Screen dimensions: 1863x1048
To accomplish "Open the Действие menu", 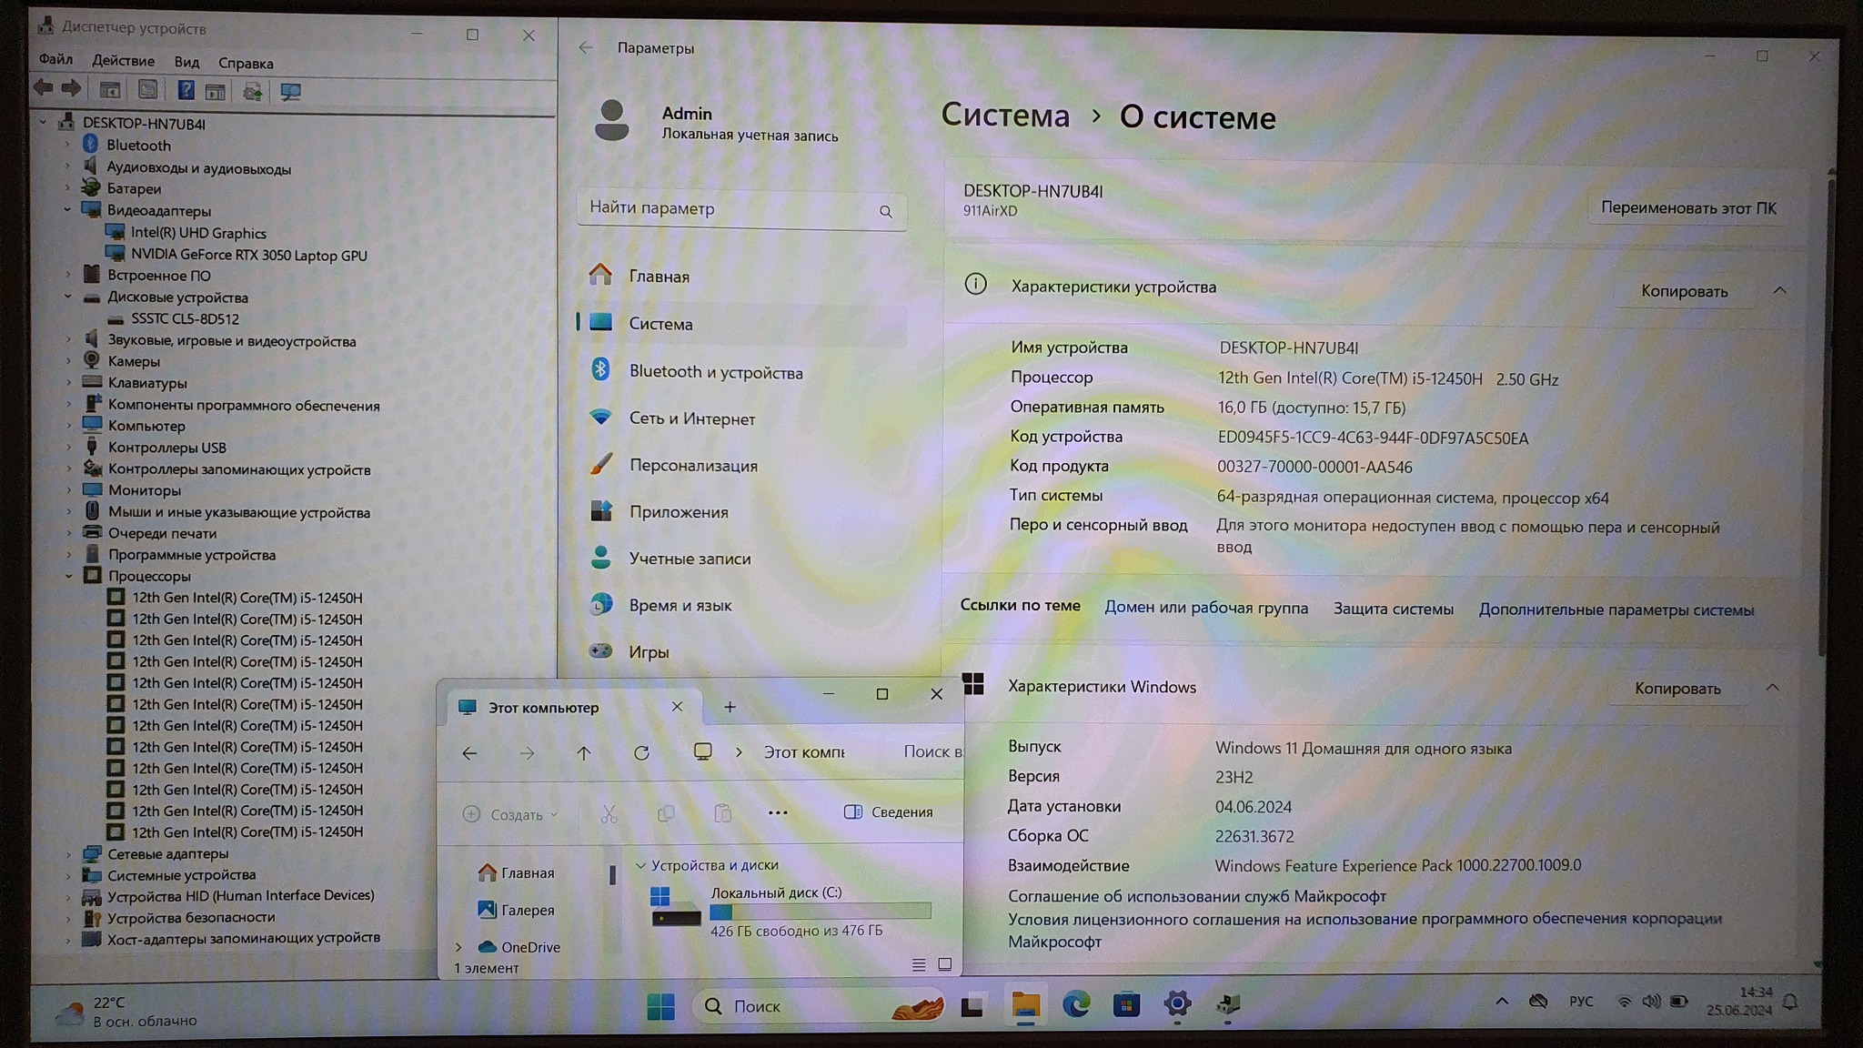I will [123, 61].
